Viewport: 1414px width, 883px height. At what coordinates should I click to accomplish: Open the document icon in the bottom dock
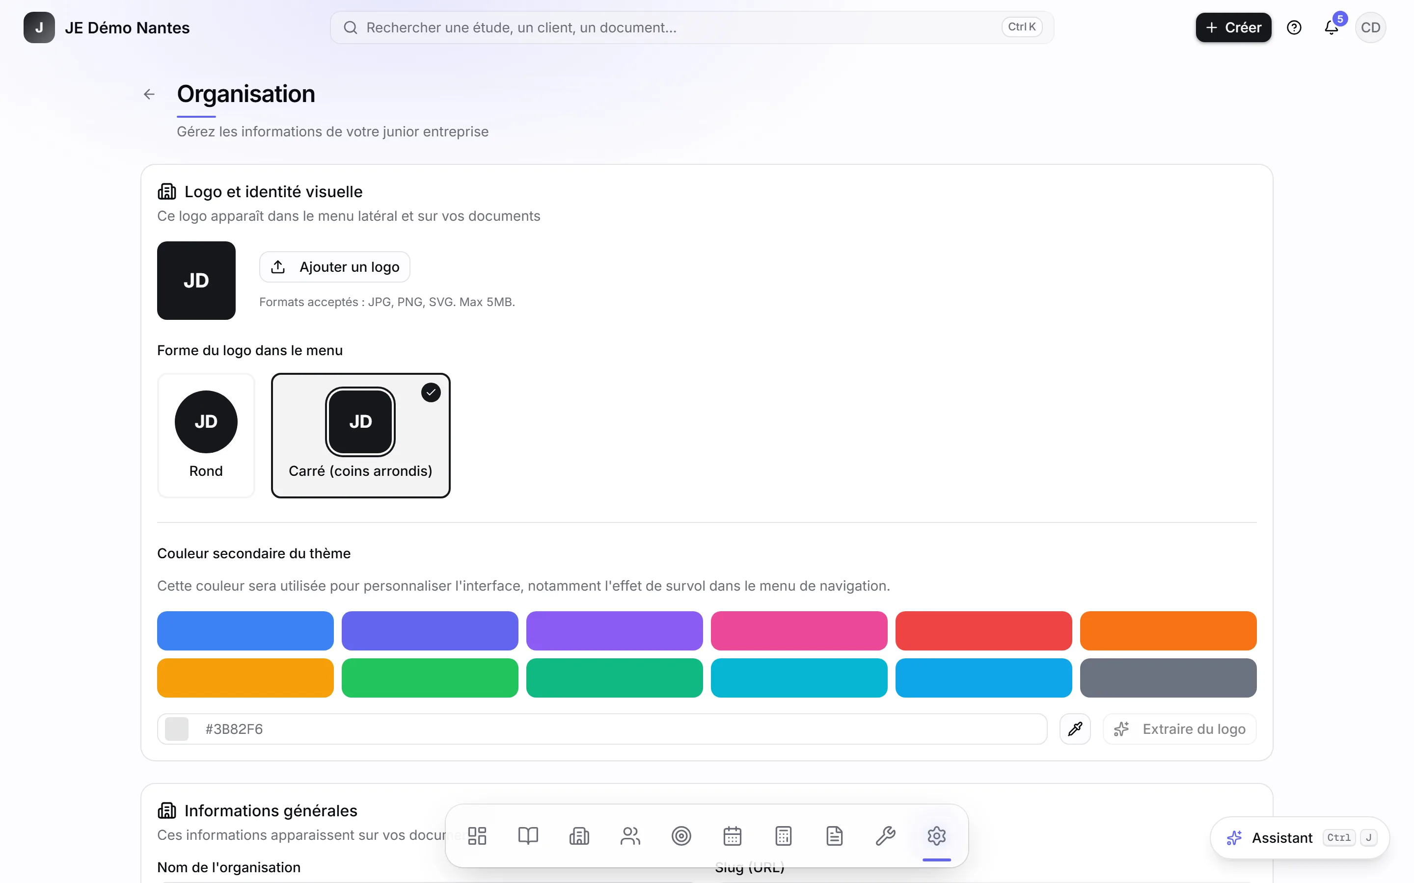tap(835, 836)
